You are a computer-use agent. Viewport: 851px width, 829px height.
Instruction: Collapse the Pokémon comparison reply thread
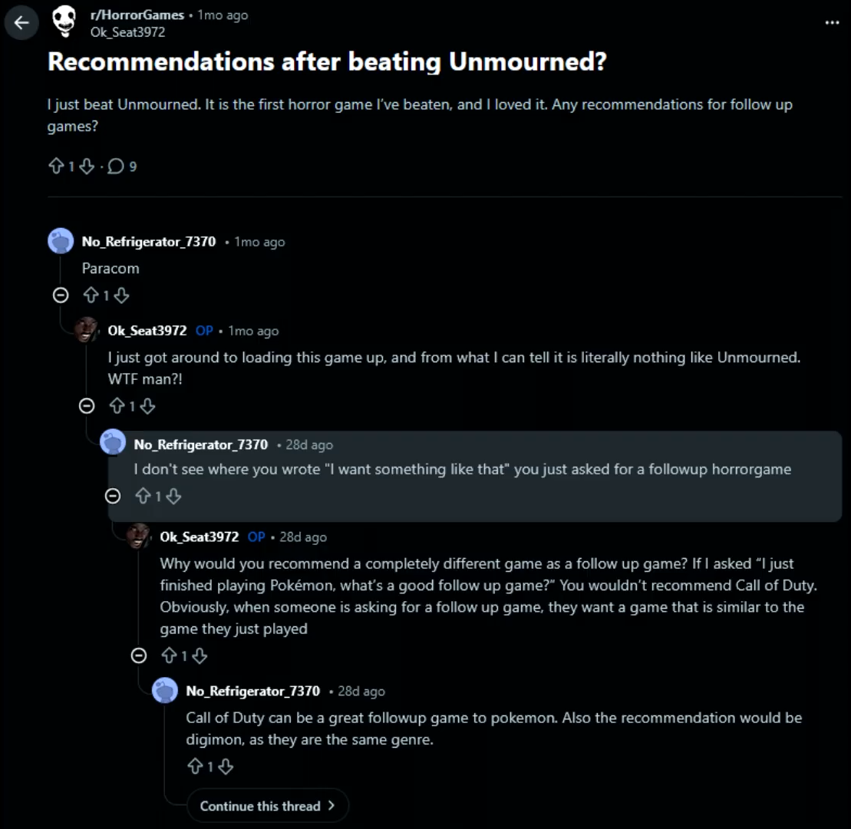139,656
